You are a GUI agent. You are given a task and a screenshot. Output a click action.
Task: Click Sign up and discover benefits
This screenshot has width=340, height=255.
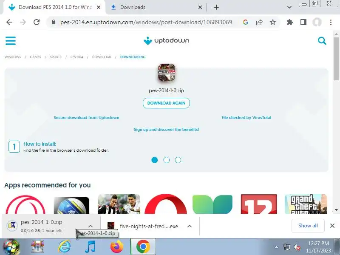166,130
